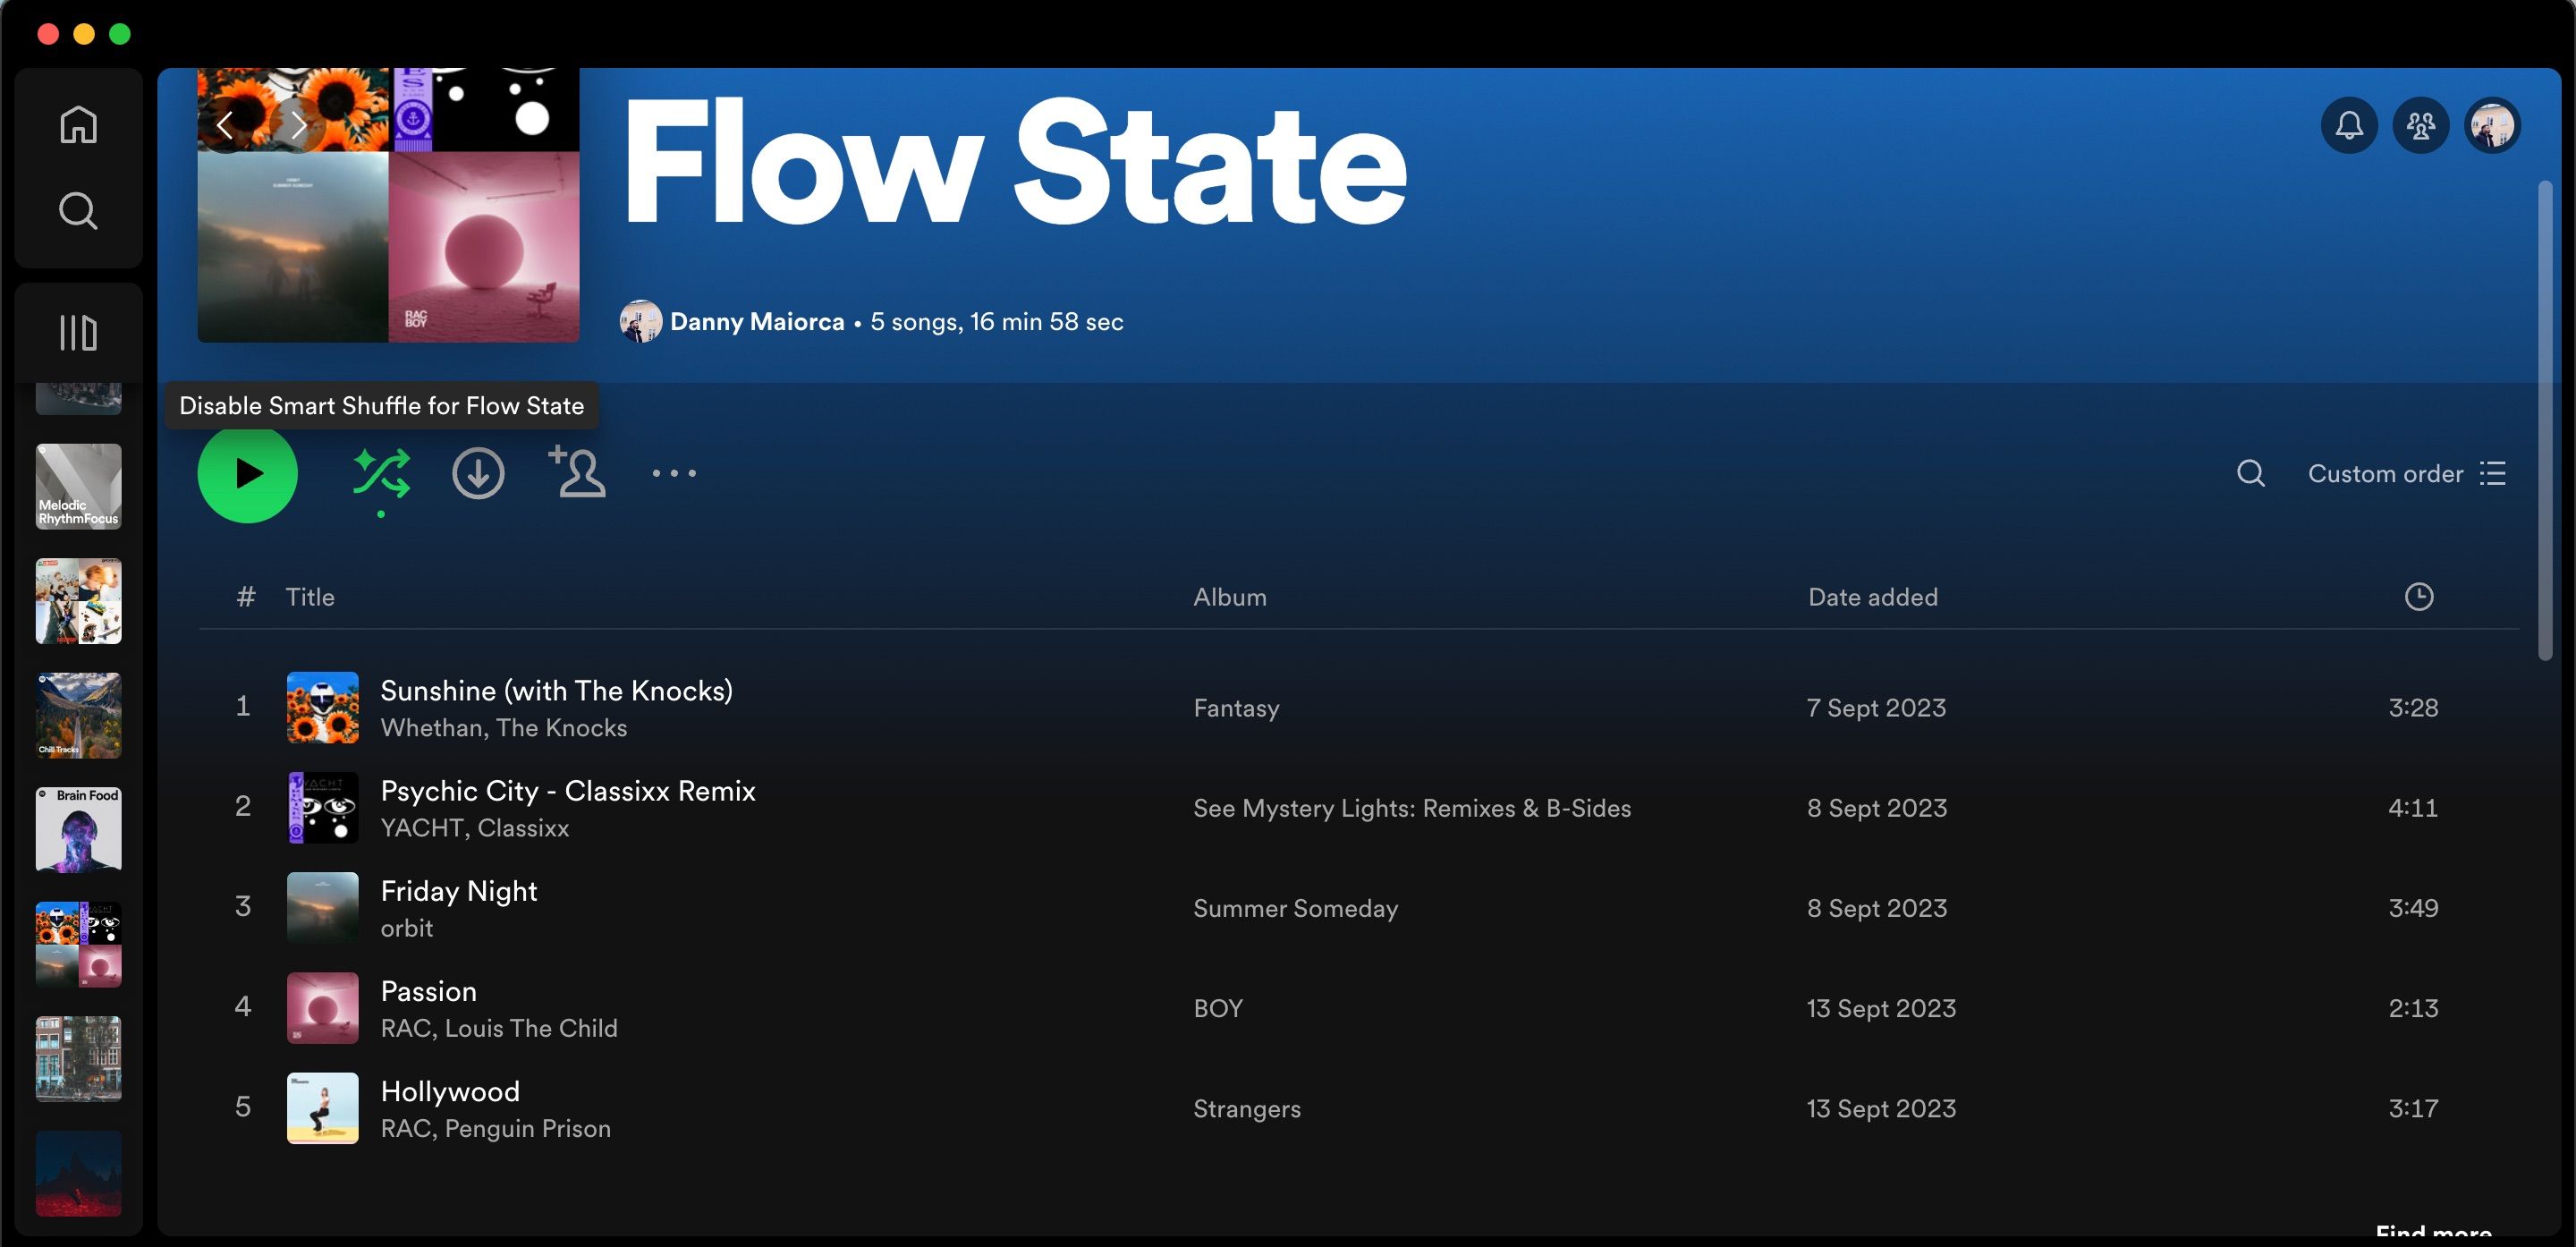The width and height of the screenshot is (2576, 1247).
Task: Open Search from the left sidebar
Action: (77, 211)
